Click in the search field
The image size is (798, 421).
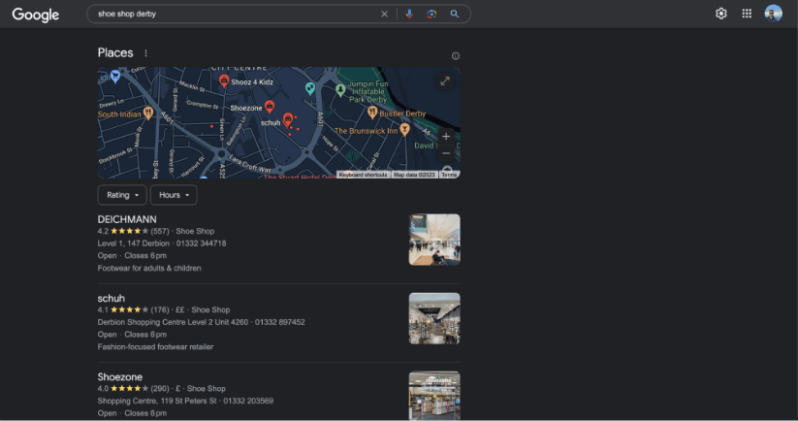[233, 15]
